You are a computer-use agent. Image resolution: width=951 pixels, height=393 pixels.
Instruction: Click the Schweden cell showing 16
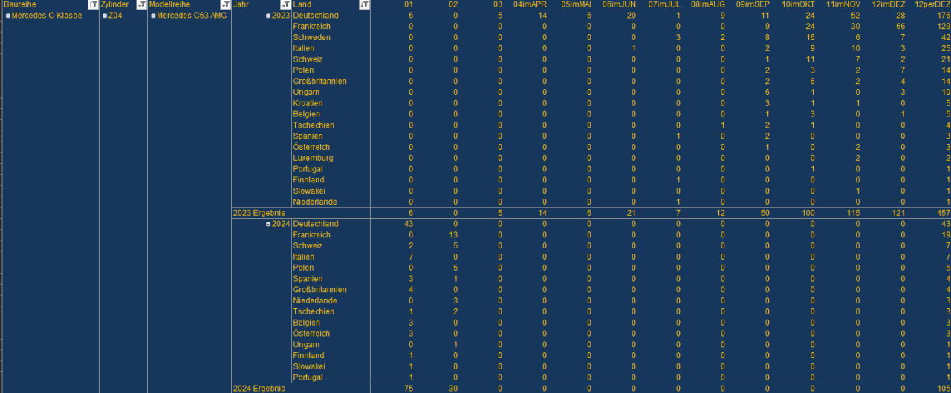(811, 37)
